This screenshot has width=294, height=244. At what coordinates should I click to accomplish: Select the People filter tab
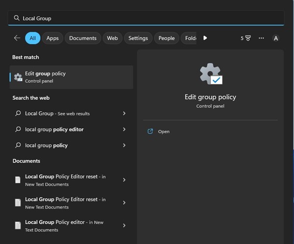tap(166, 38)
